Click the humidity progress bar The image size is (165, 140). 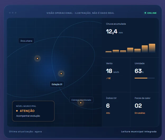tap(145, 78)
